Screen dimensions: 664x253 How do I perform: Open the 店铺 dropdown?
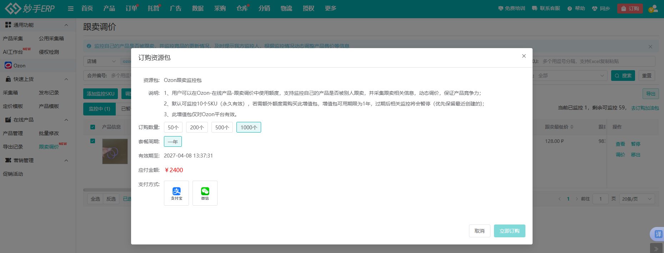(x=102, y=61)
